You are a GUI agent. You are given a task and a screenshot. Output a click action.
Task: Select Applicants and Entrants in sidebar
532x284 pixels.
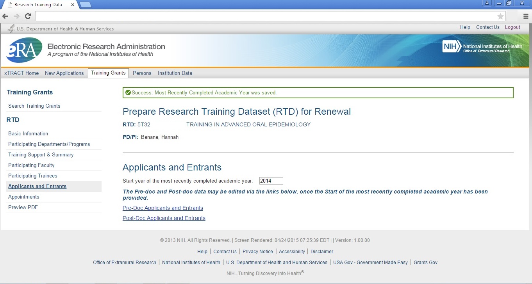[37, 186]
